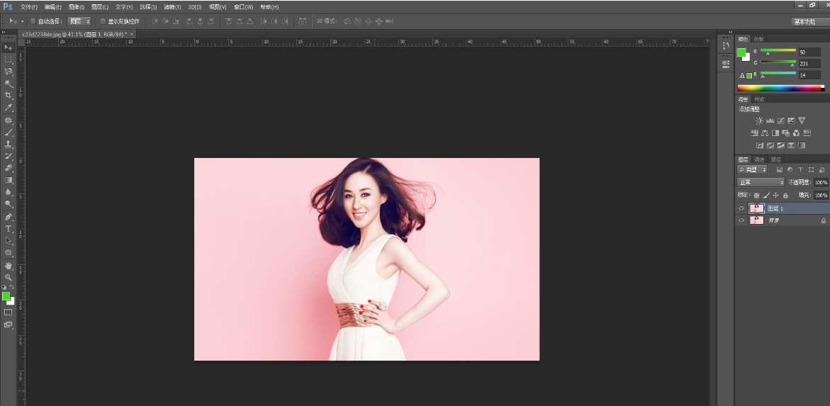830x406 pixels.
Task: Select the Gradient tool
Action: [9, 180]
